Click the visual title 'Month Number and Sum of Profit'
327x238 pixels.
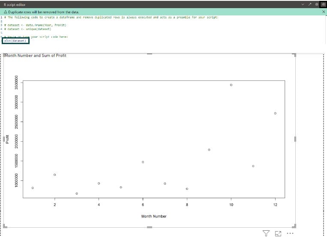click(x=36, y=56)
